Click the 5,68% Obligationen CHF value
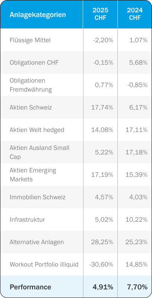The image size is (152, 298). click(138, 63)
